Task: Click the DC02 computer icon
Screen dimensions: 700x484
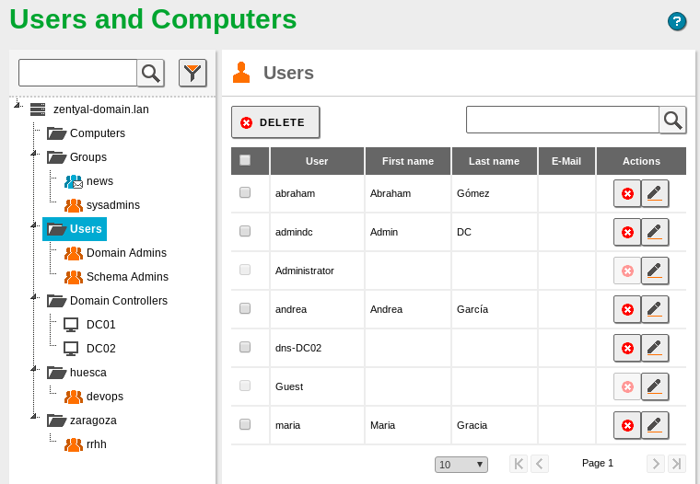Action: coord(71,349)
